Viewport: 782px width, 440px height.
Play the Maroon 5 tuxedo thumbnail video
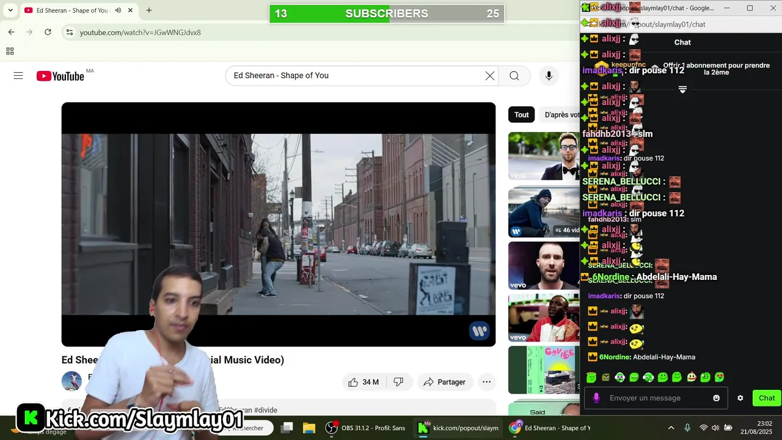tap(544, 156)
